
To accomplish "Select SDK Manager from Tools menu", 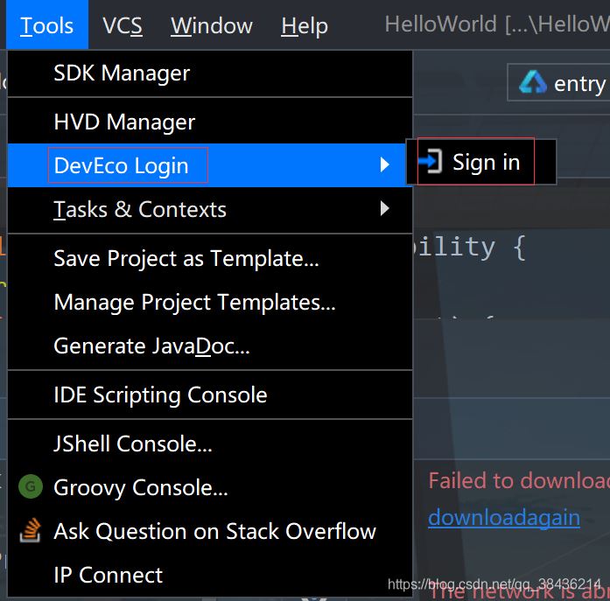I will (122, 73).
